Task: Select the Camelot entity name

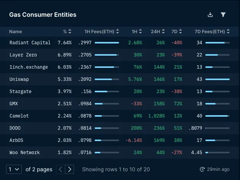Action: pyautogui.click(x=19, y=116)
